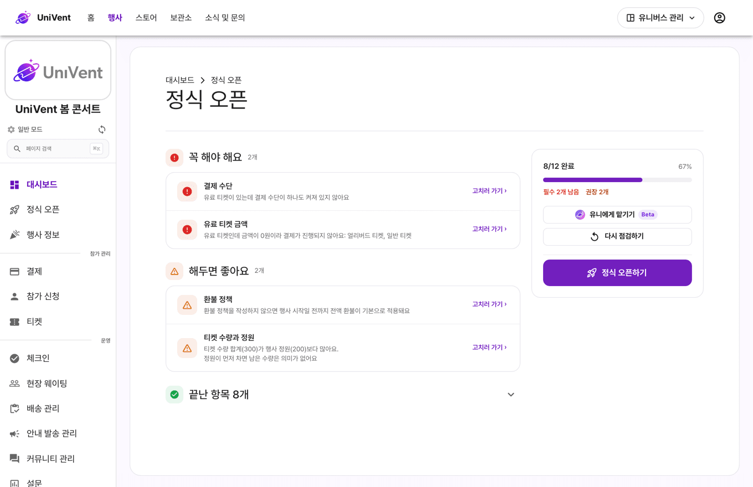
Task: Click the party popper icon for 행사 정보
Action: coord(14,235)
